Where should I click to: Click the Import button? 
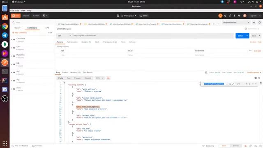coord(26,16)
